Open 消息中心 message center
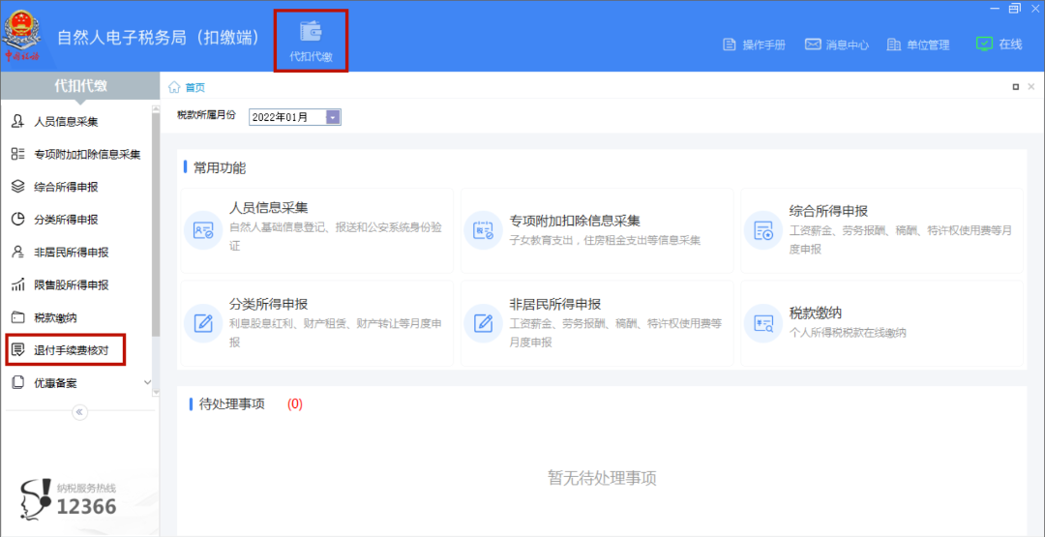The width and height of the screenshot is (1045, 537). click(x=837, y=45)
